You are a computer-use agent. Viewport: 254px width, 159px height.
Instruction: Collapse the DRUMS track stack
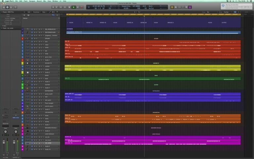click(x=25, y=38)
